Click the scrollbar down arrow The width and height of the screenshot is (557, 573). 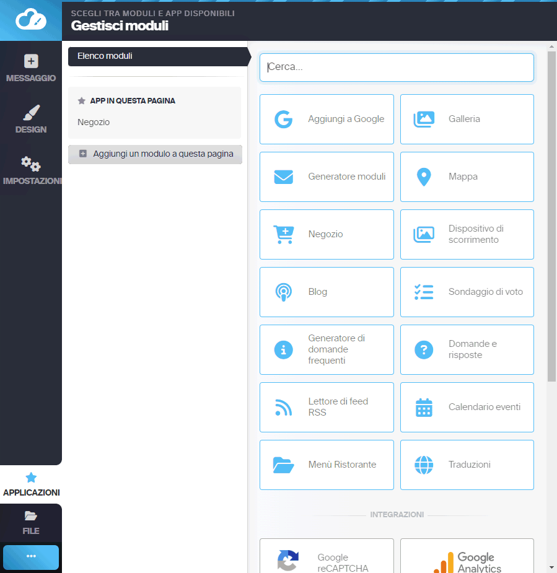point(551,567)
